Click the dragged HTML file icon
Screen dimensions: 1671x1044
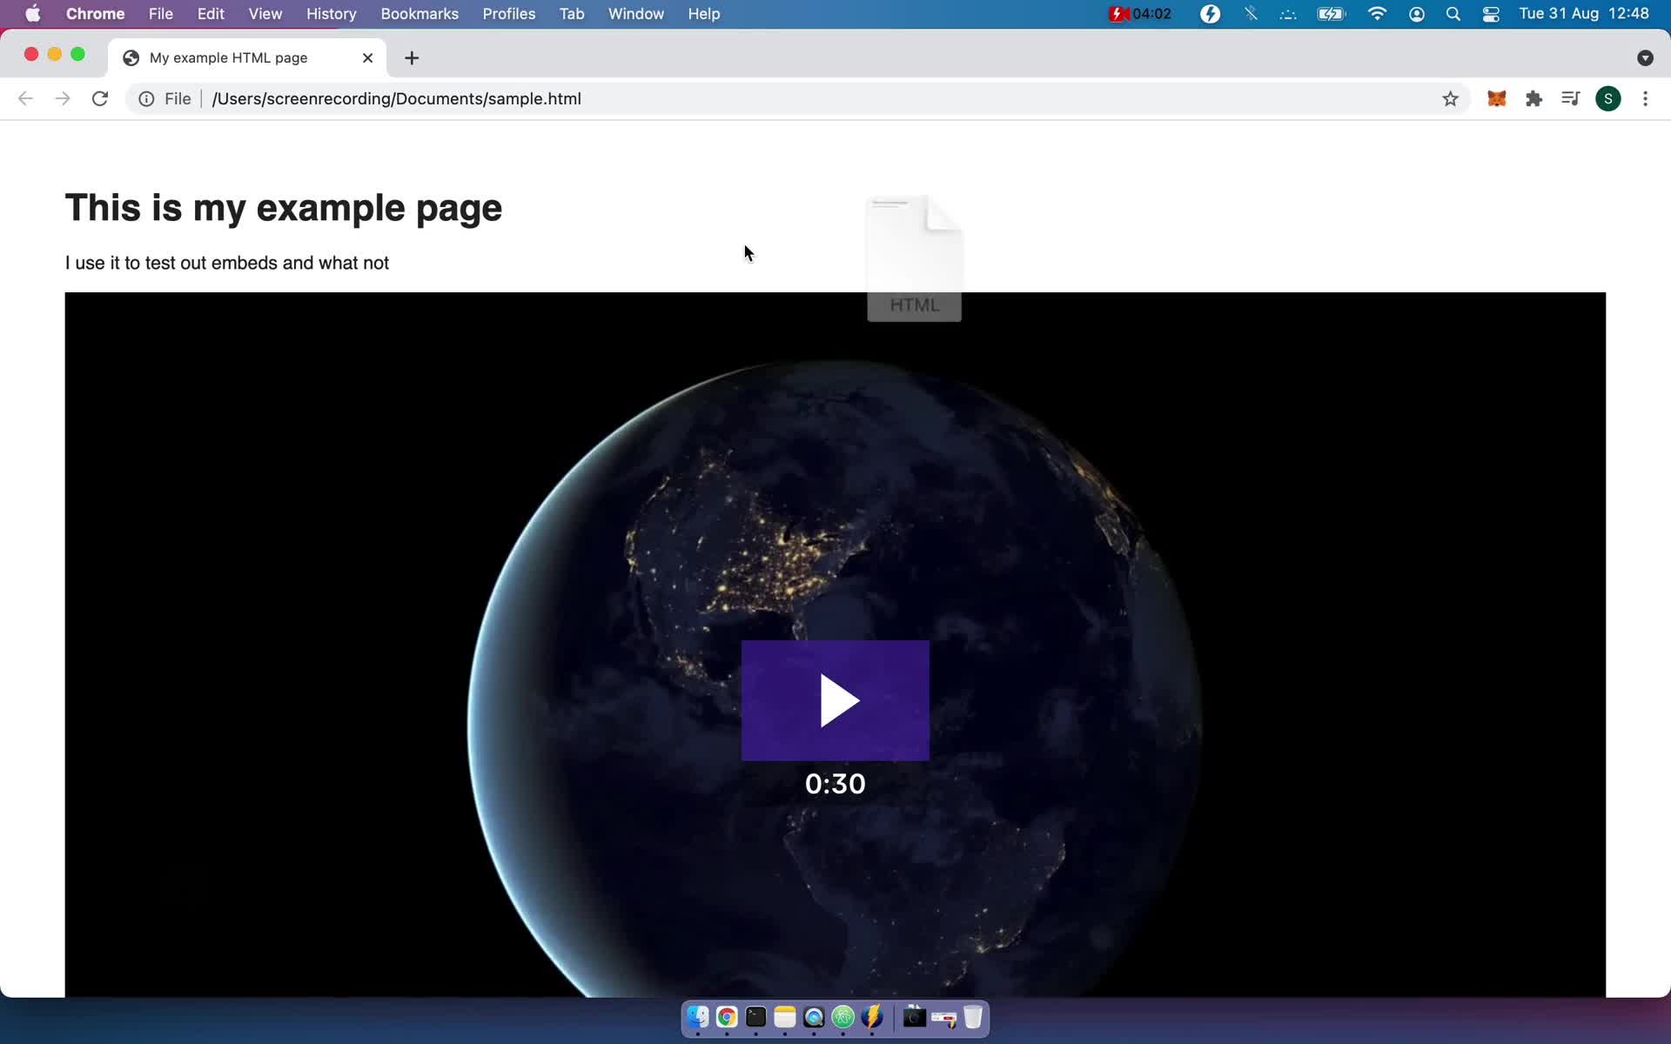click(x=914, y=259)
